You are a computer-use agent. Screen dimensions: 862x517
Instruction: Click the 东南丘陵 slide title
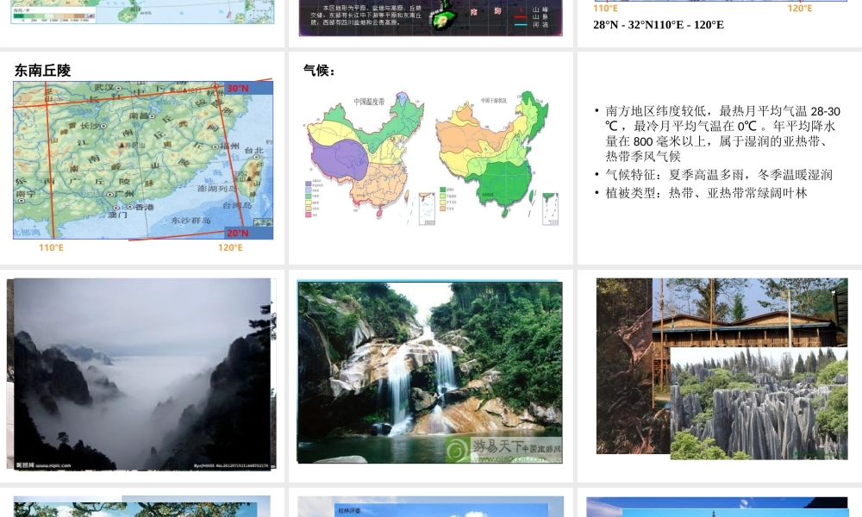point(42,71)
